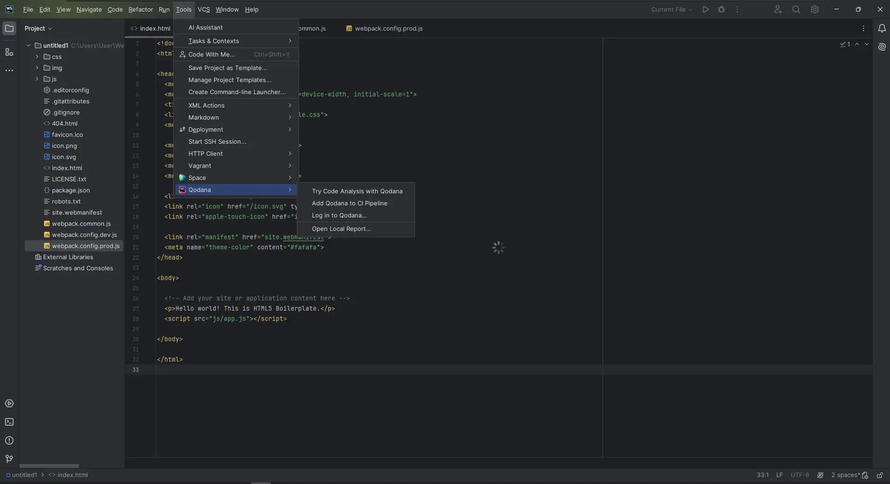Open the Current File run configuration dropdown
890x484 pixels.
click(x=671, y=9)
